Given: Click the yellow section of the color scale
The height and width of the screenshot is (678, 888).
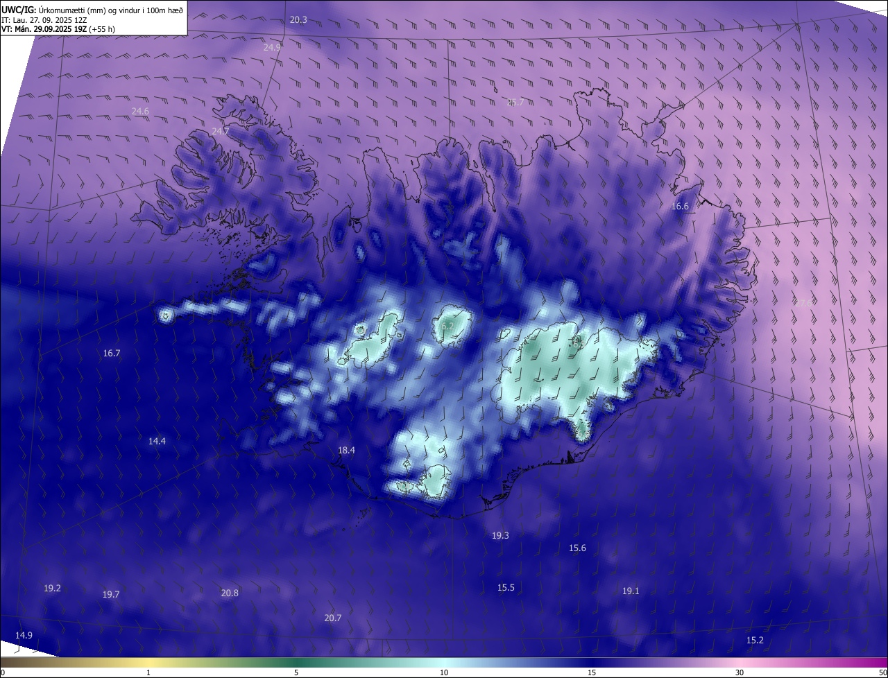Looking at the screenshot, I should [x=148, y=663].
